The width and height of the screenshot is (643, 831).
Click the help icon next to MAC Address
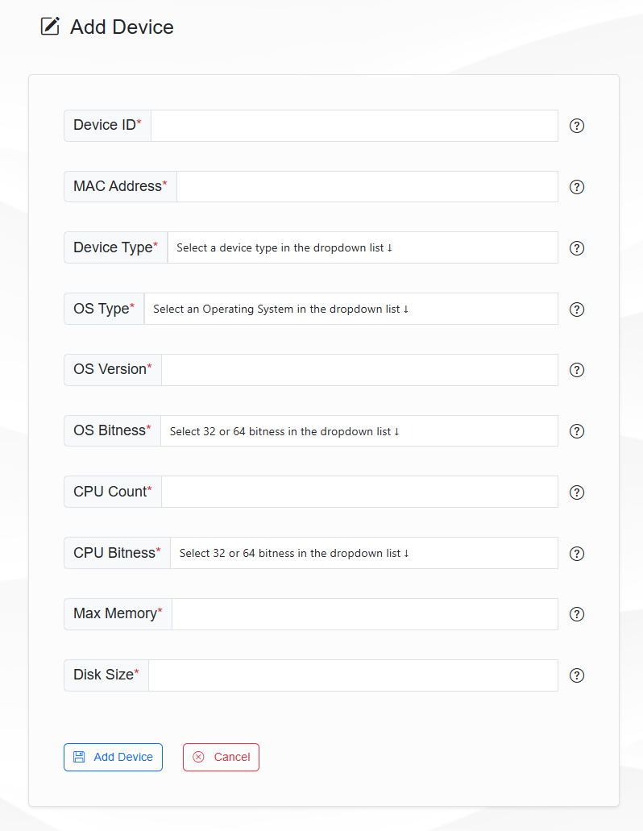[x=577, y=187]
